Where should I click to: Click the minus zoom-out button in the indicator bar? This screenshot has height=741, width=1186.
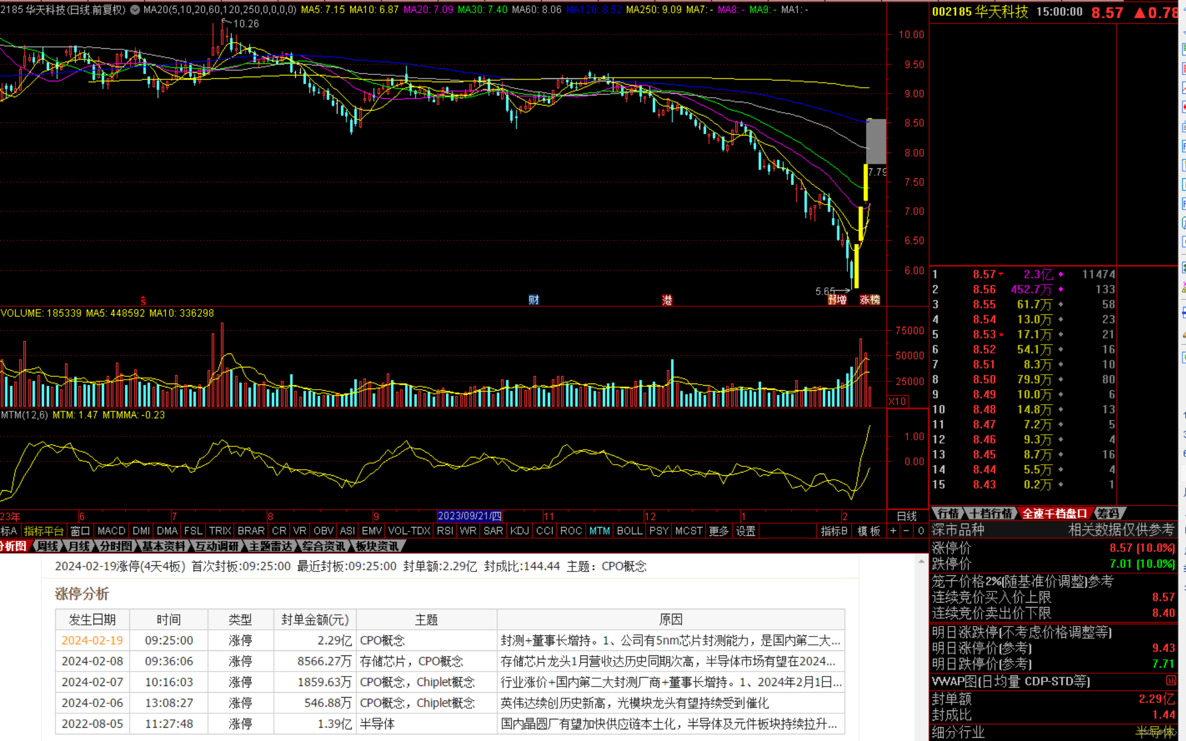[x=906, y=531]
